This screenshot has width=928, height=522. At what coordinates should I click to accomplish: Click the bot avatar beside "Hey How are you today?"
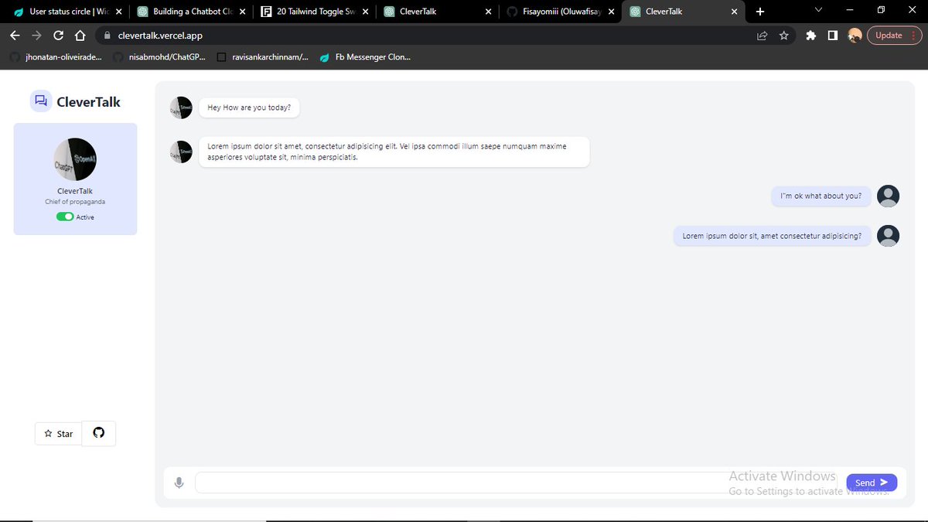(181, 107)
